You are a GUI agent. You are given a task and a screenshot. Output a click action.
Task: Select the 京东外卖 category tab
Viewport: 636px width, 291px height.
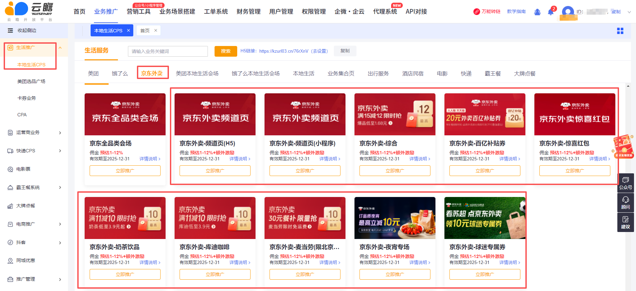tap(152, 73)
